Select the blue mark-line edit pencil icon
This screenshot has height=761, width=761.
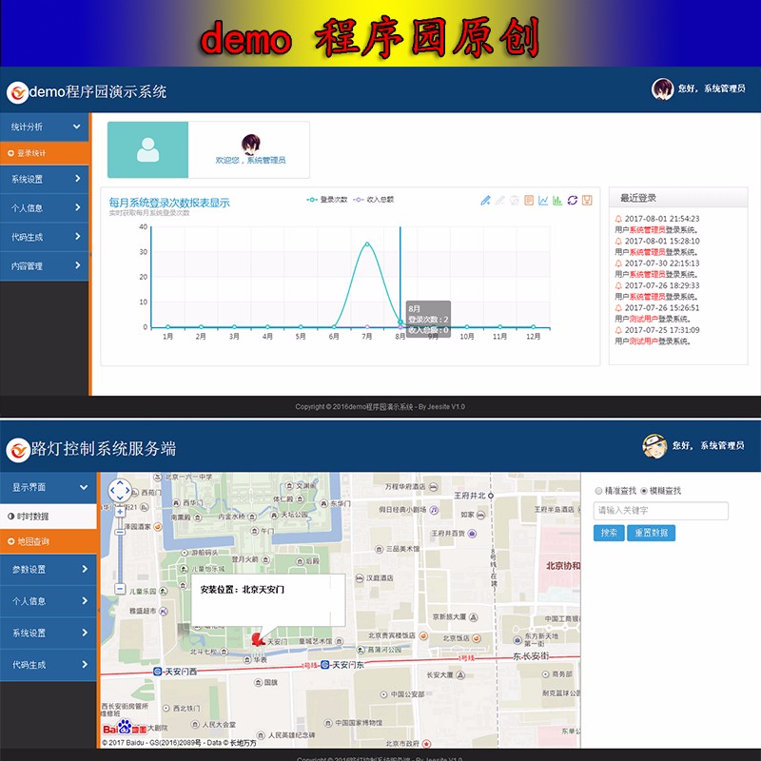click(486, 198)
